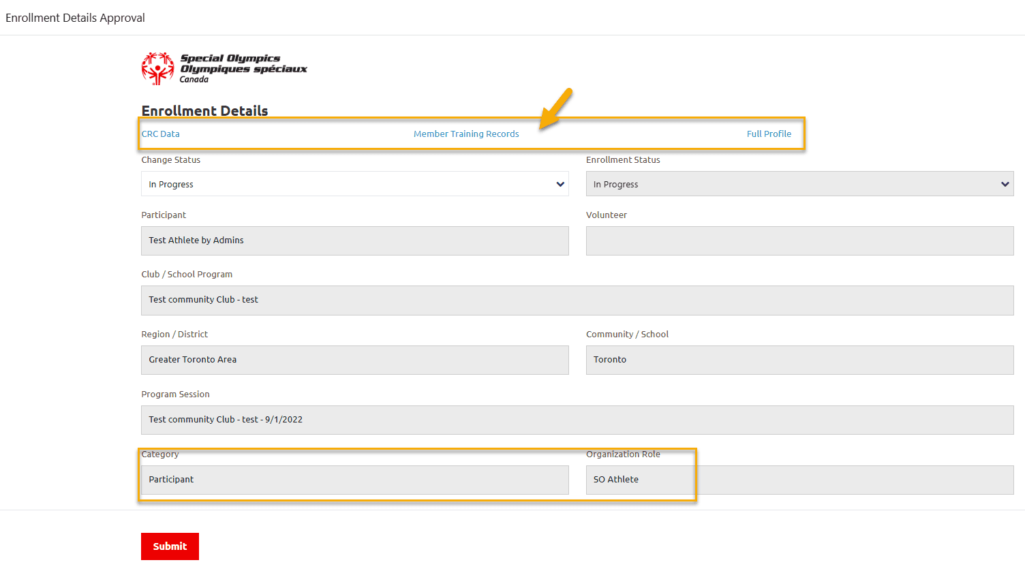Click the Enrollment Details heading
The image size is (1025, 571).
(204, 110)
